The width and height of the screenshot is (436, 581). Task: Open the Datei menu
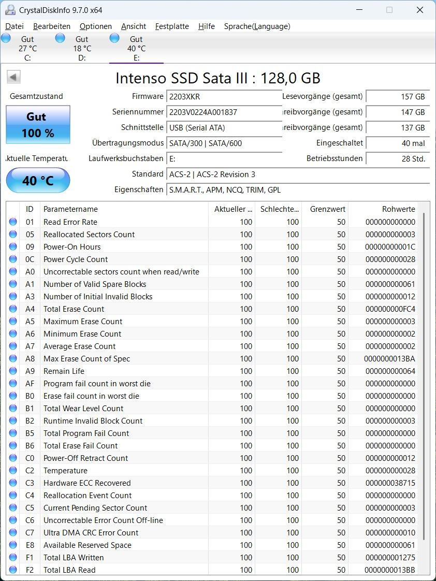pos(14,26)
